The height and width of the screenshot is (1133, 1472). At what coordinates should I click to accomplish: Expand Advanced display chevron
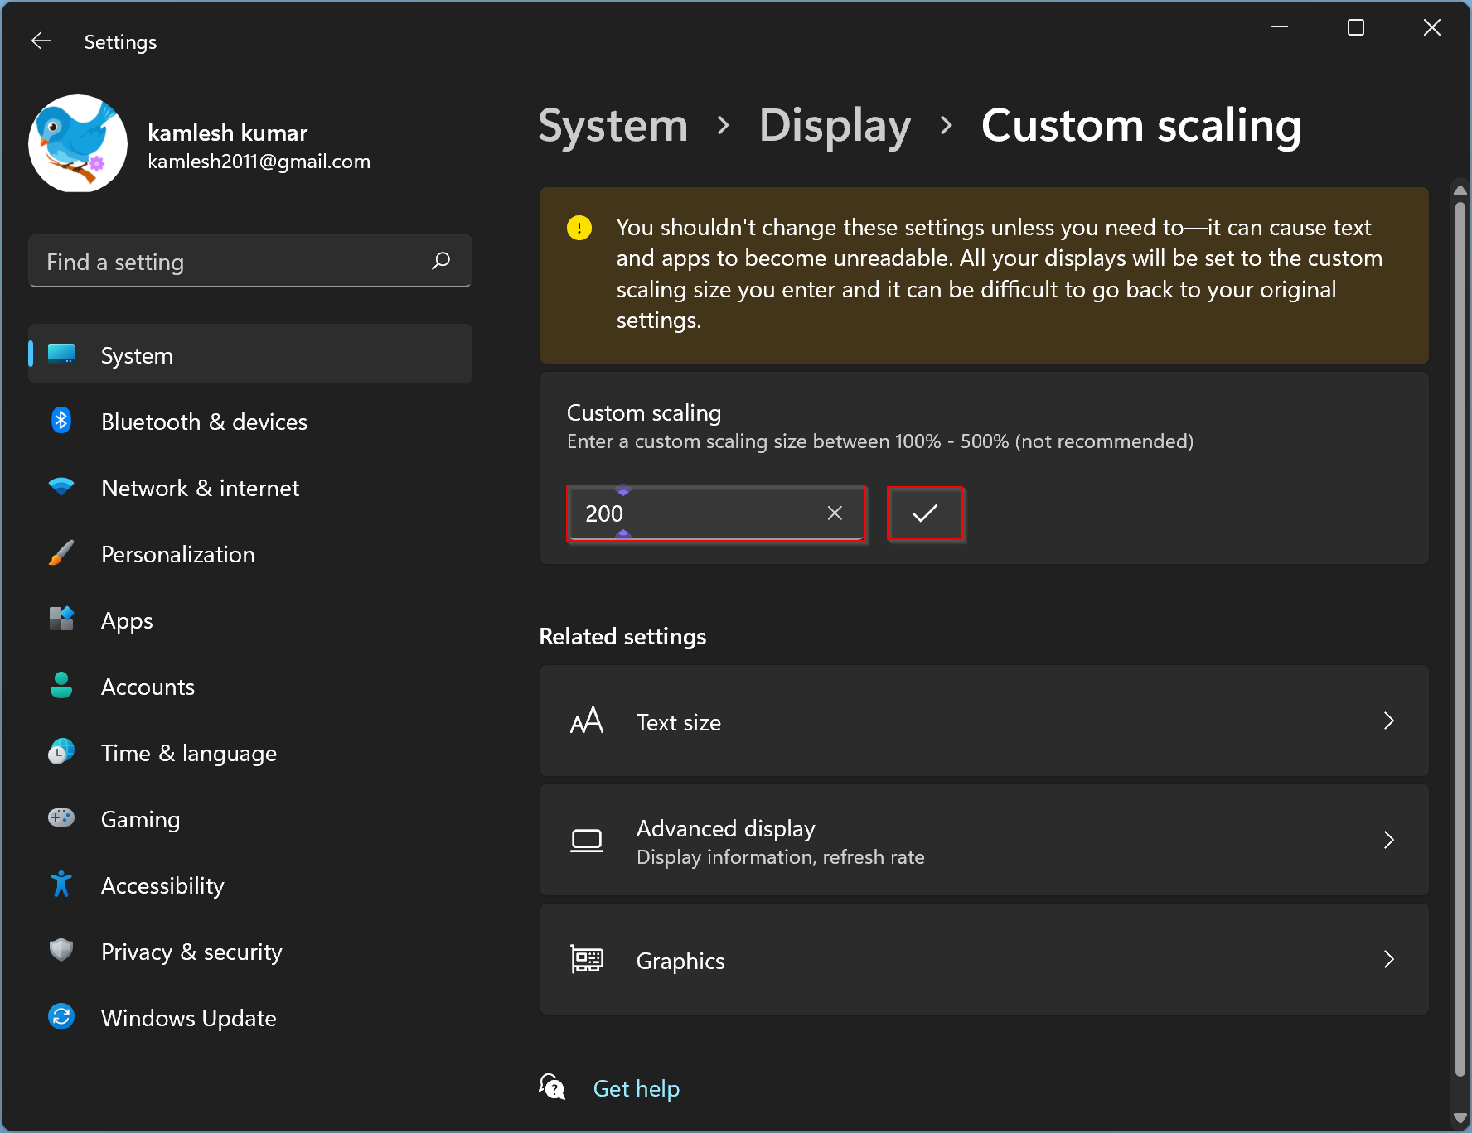(1389, 841)
